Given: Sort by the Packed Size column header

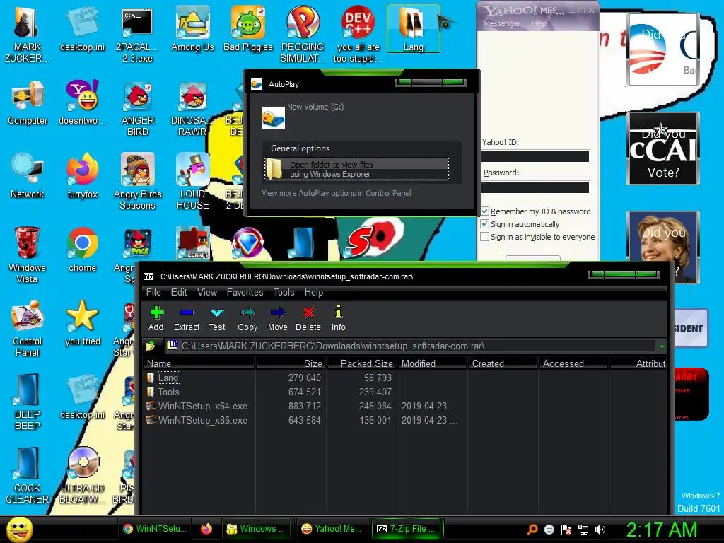Looking at the screenshot, I should pos(361,363).
